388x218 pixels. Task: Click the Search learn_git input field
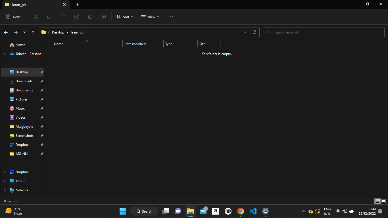coord(324,32)
